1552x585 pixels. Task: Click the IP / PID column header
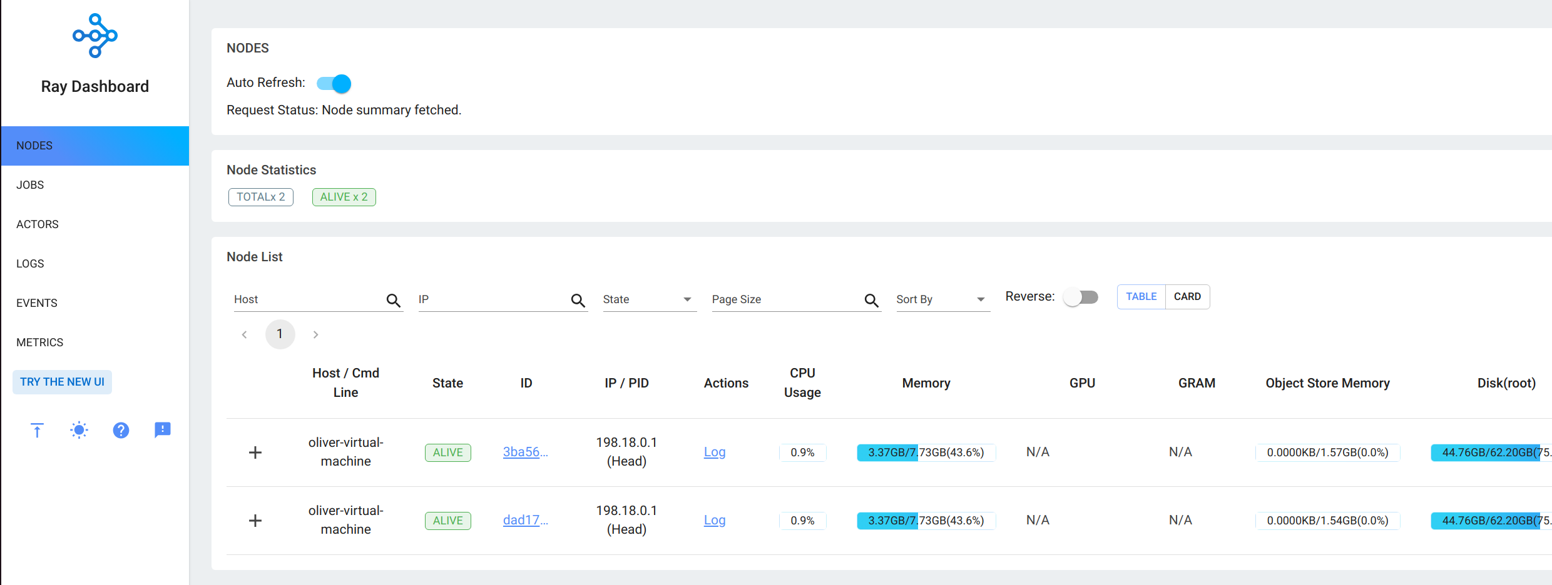(627, 383)
